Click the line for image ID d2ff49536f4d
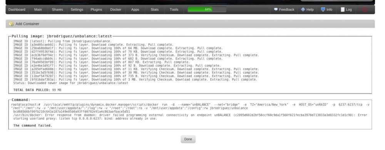This screenshot has height=150, width=385. pyautogui.click(x=118, y=52)
